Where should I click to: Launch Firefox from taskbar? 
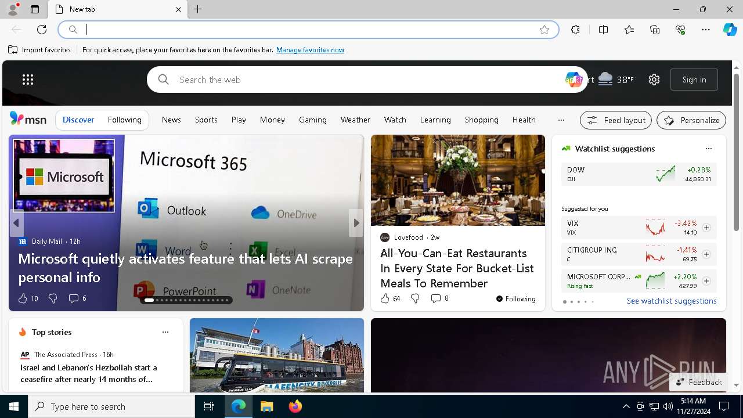(295, 406)
